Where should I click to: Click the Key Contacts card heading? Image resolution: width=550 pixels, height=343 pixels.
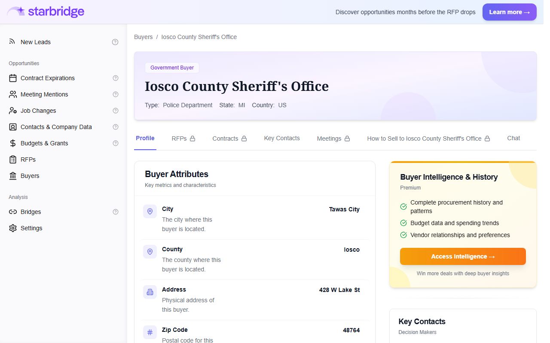(x=422, y=322)
